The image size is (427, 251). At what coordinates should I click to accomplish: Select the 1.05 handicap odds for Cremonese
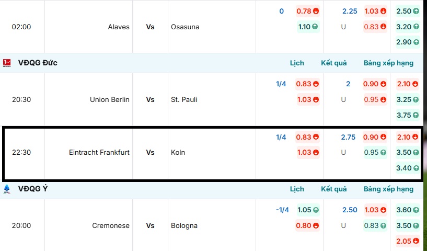coord(304,210)
